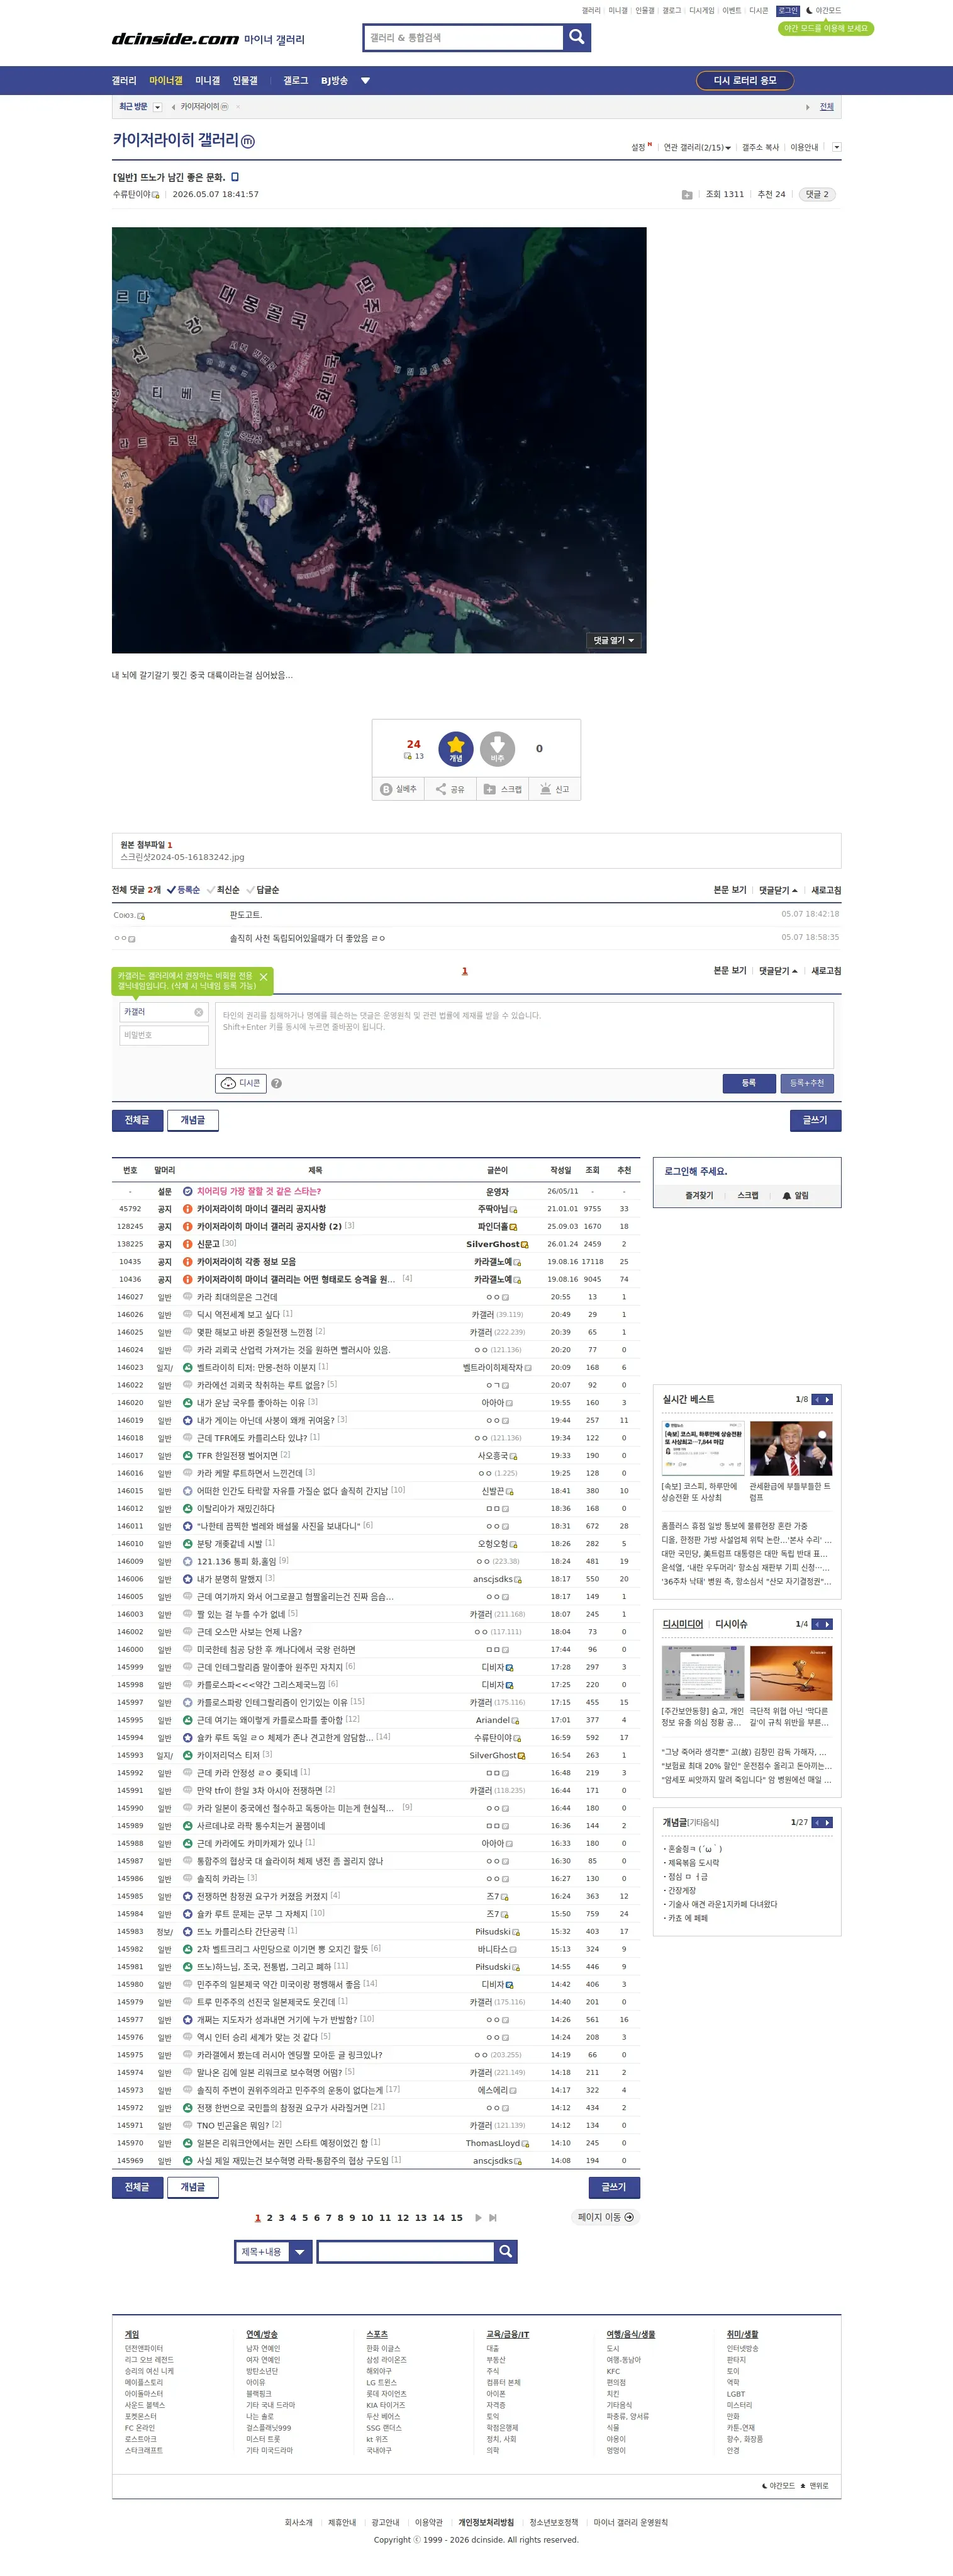Click the 개념 star recommend button
953x2576 pixels.
(x=455, y=748)
